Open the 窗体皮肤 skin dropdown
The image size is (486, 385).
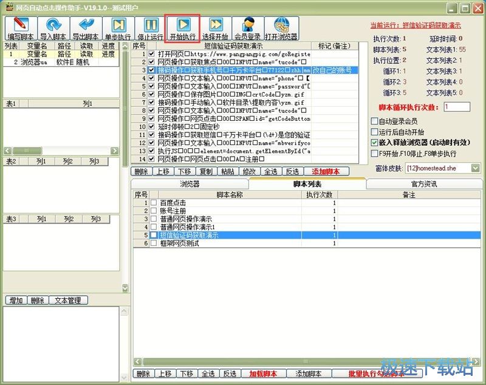tap(475, 168)
